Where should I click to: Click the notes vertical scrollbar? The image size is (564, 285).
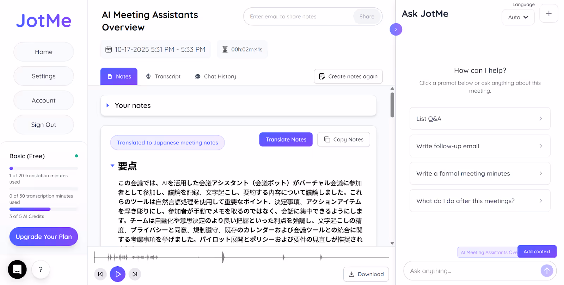coord(392,105)
